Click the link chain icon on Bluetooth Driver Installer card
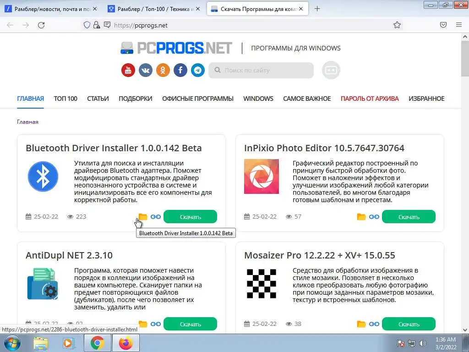The width and height of the screenshot is (469, 352). tap(156, 217)
